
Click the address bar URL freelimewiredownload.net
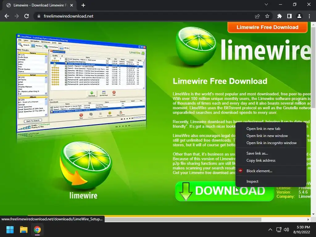69,16
